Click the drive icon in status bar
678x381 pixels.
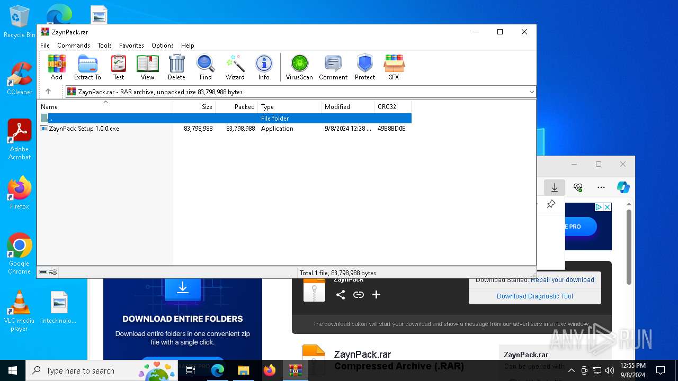point(43,273)
